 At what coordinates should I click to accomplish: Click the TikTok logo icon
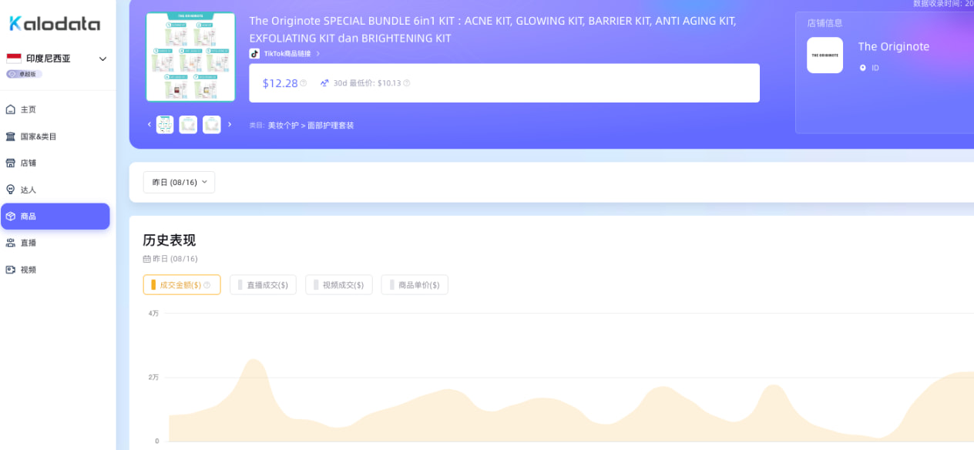click(254, 54)
